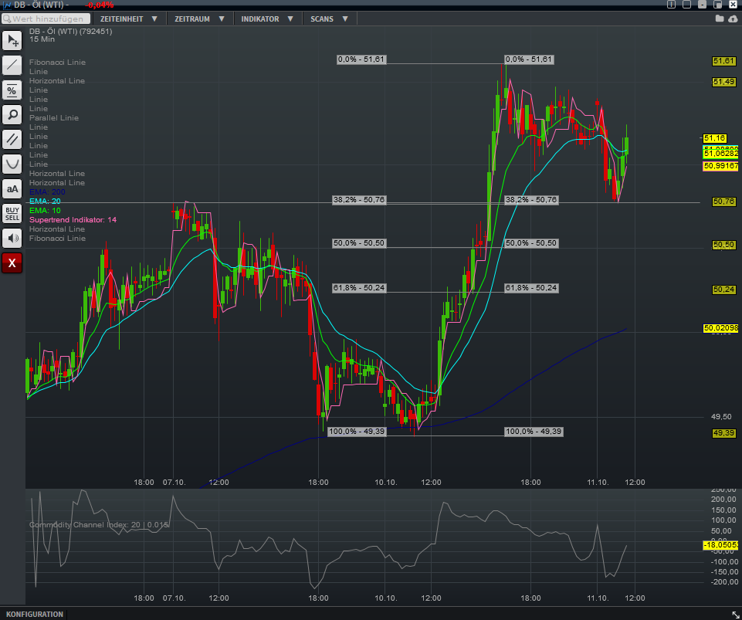Image resolution: width=742 pixels, height=620 pixels.
Task: Click the 50,99167 Supertrend value label
Action: [x=720, y=166]
